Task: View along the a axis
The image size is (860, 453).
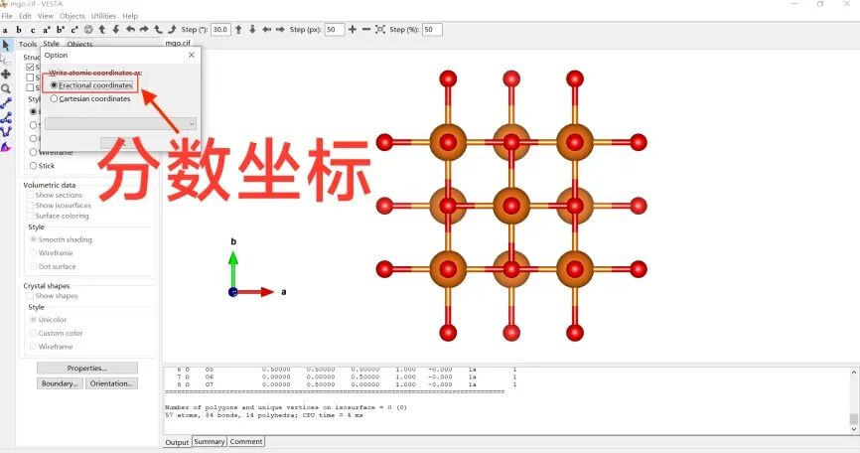Action: pyautogui.click(x=6, y=30)
